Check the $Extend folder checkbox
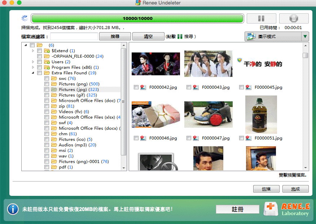This screenshot has height=224, width=316. coord(40,51)
